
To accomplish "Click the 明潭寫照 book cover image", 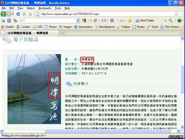I will point(34,89).
